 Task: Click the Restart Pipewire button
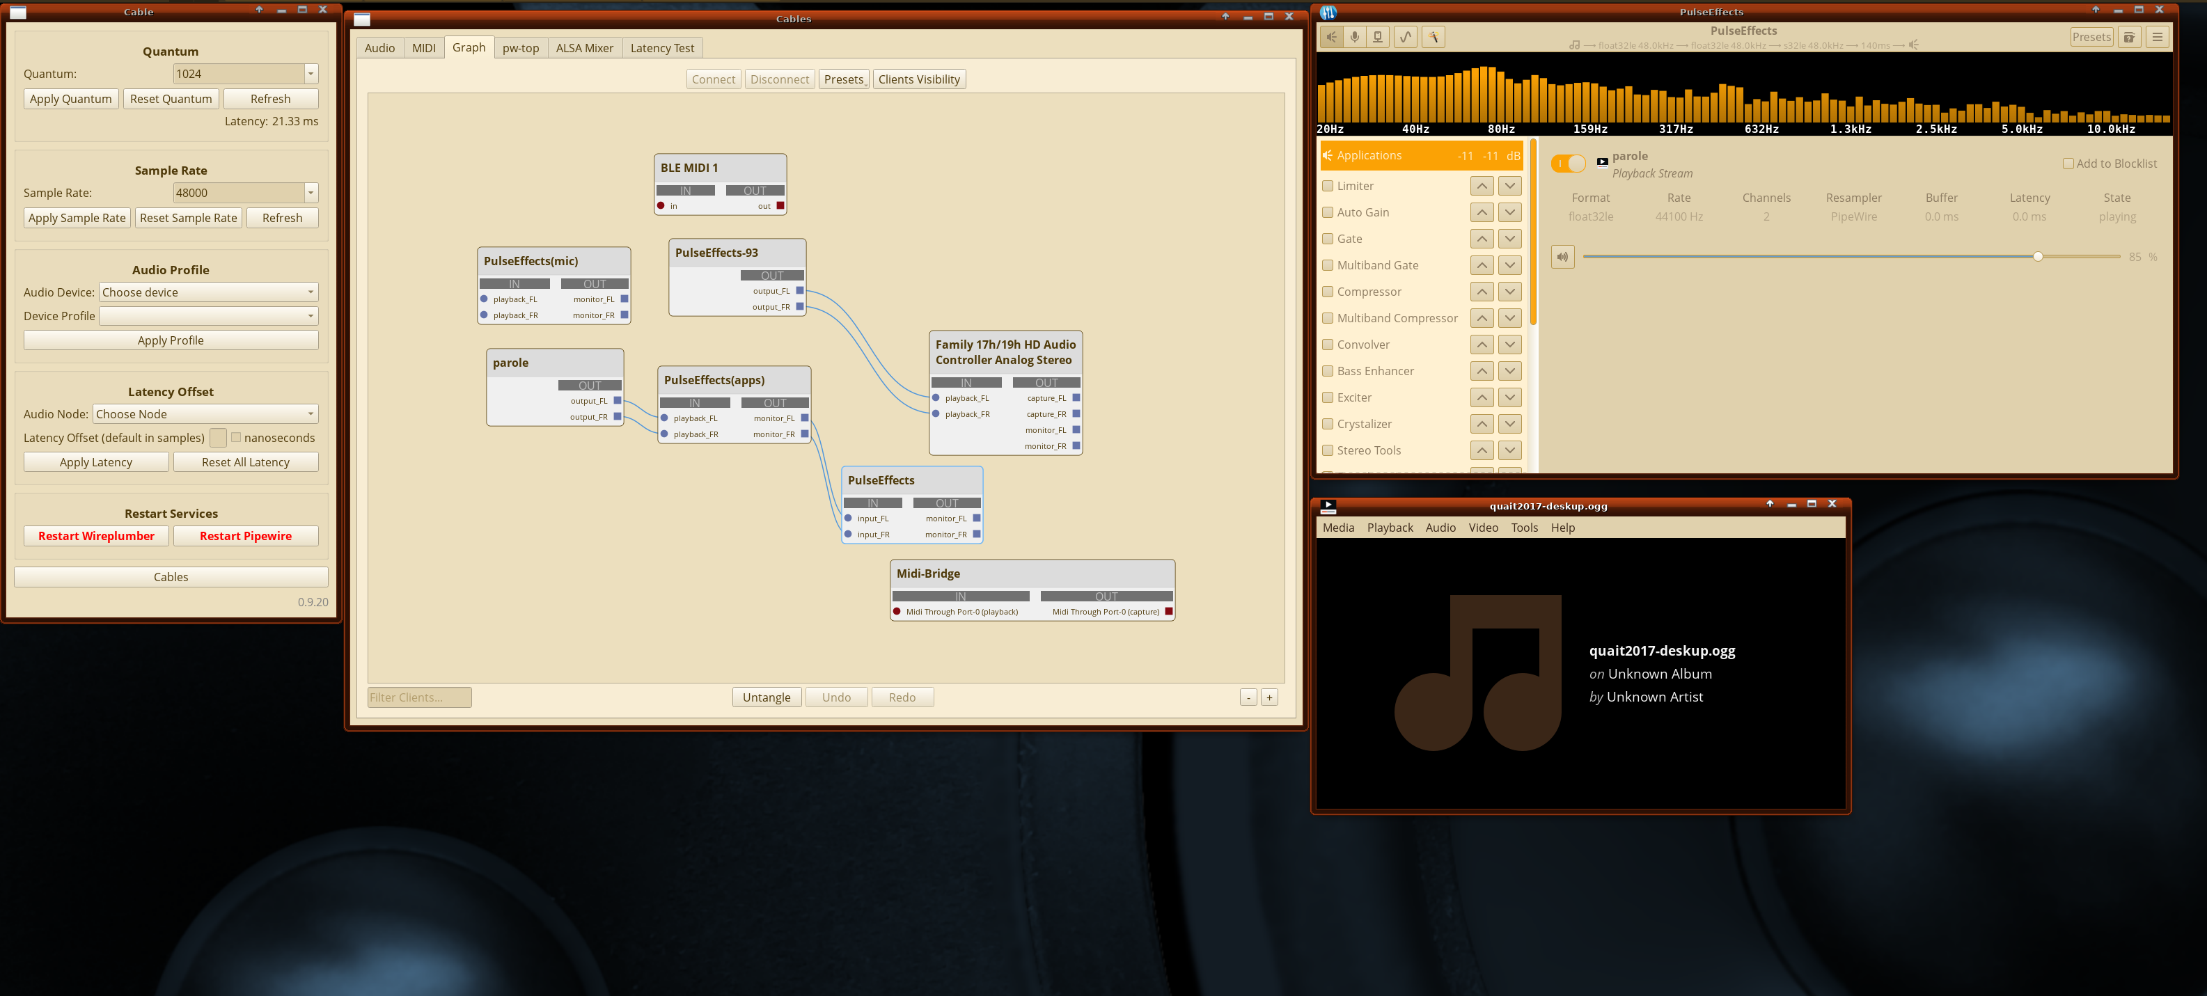pos(245,536)
